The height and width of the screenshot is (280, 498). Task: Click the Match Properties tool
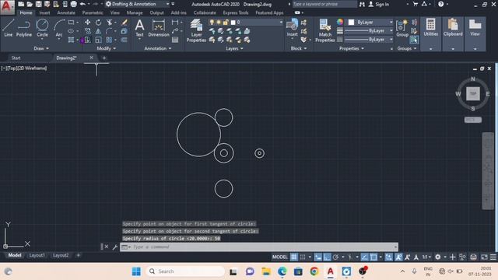tap(325, 30)
